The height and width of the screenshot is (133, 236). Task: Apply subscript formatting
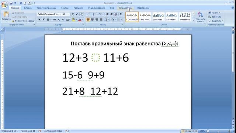tap(59, 20)
